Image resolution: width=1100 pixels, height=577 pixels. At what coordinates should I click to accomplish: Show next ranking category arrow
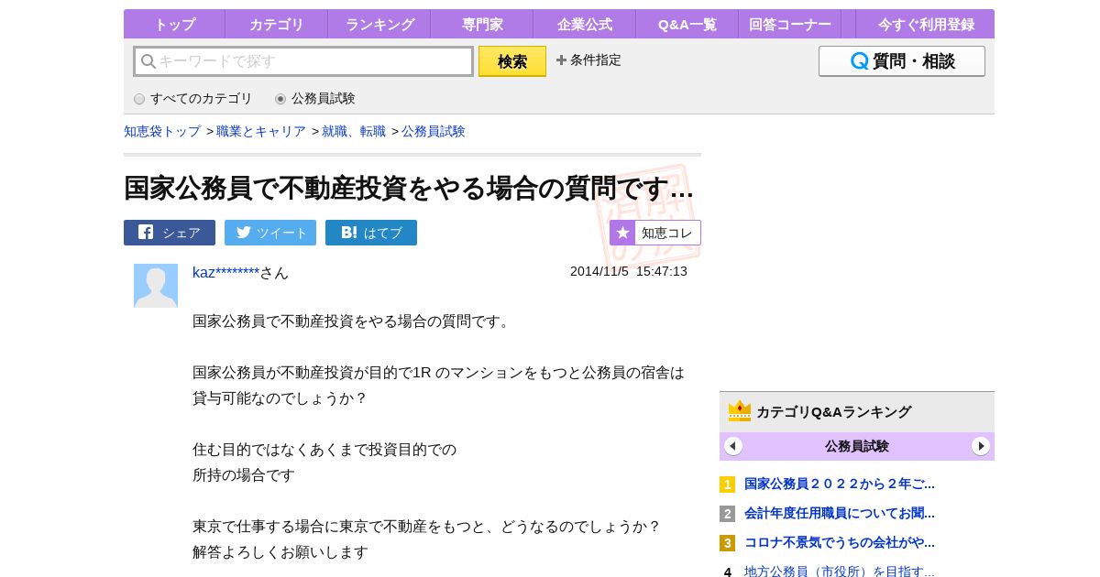[x=981, y=446]
